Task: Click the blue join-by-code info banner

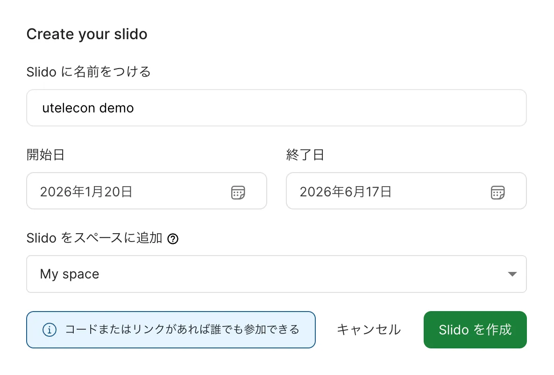Action: [x=171, y=330]
